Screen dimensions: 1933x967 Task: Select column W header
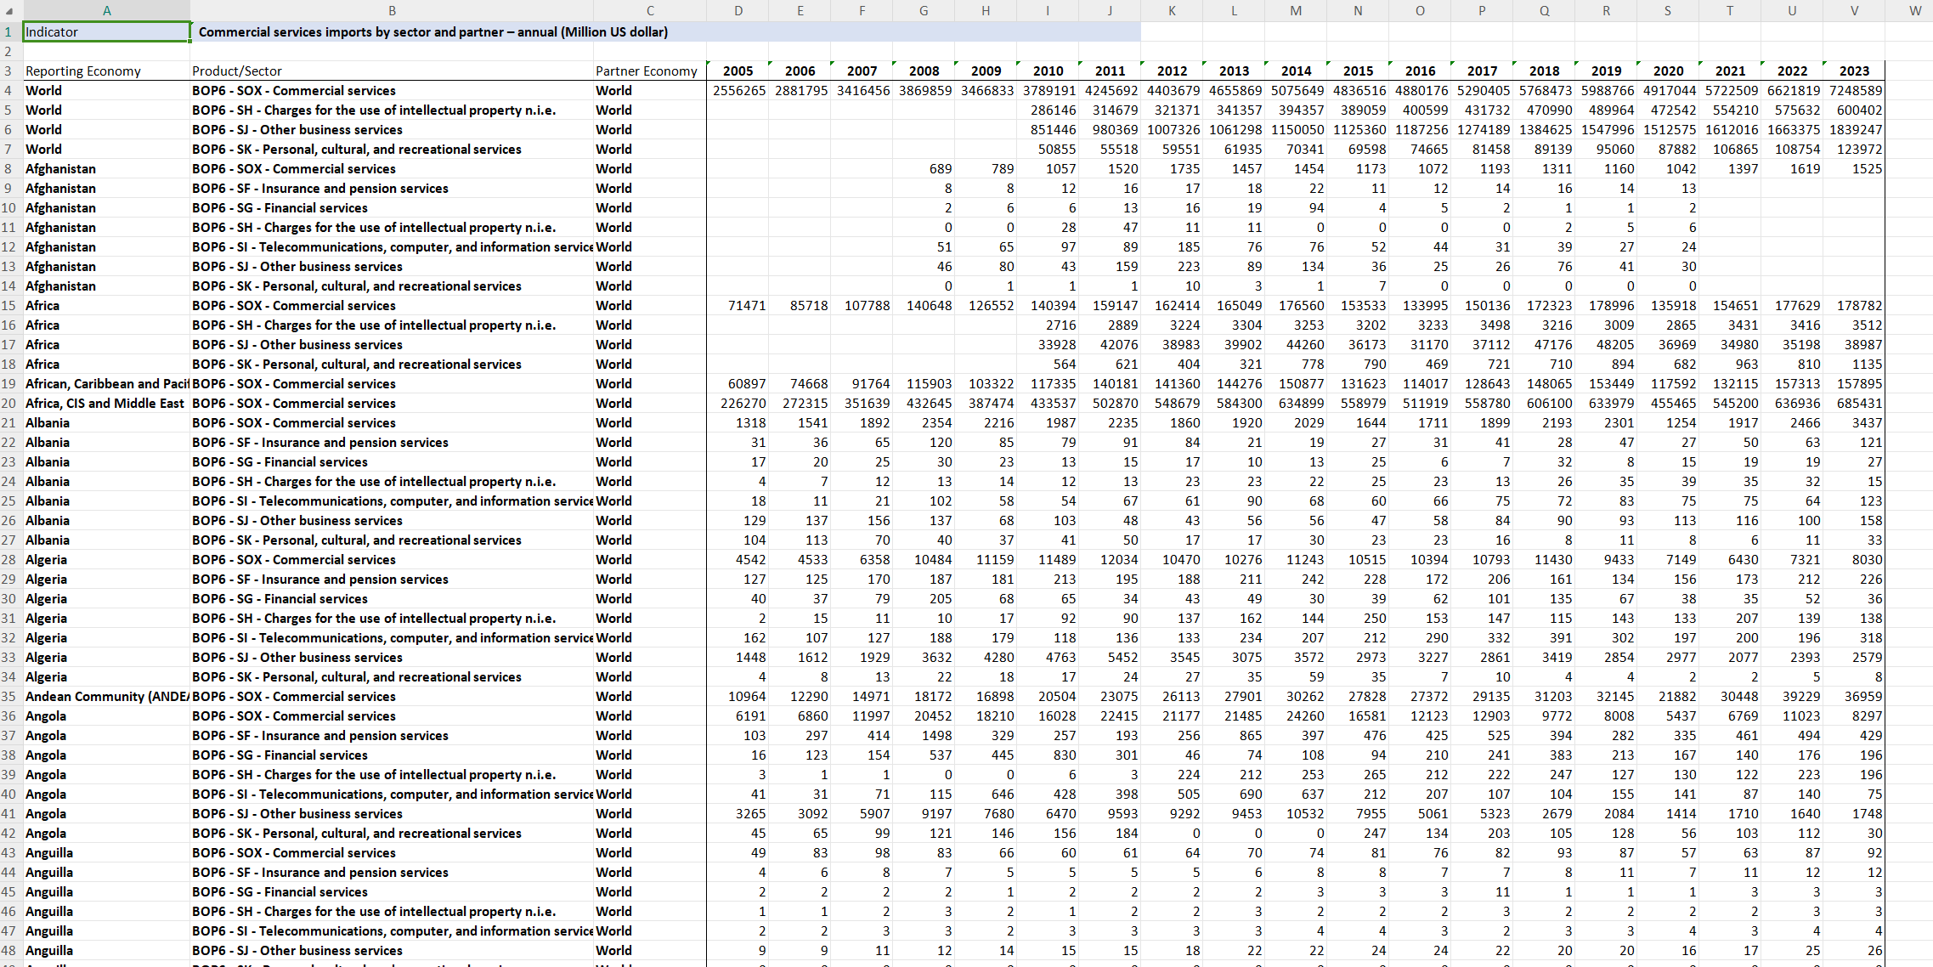coord(1915,10)
